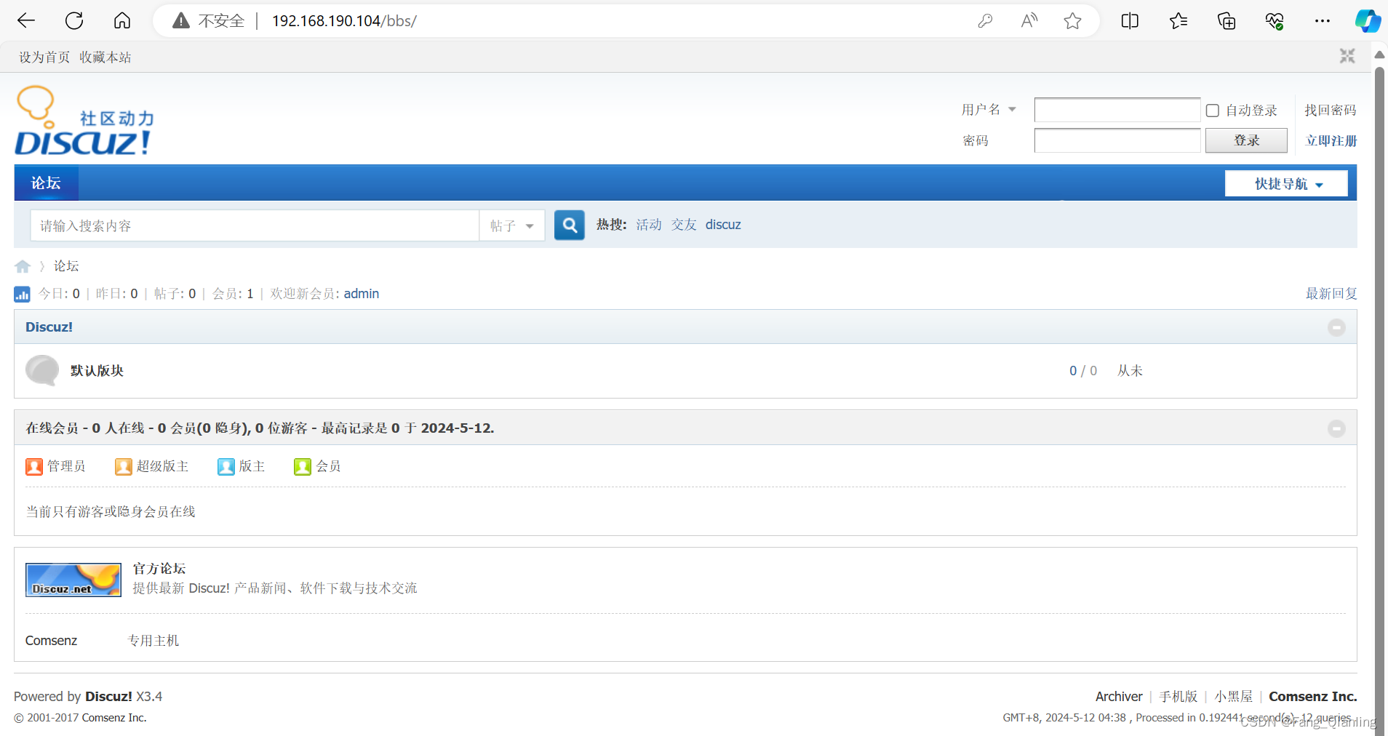Add page to favorites with star icon
The image size is (1388, 736).
point(1072,21)
